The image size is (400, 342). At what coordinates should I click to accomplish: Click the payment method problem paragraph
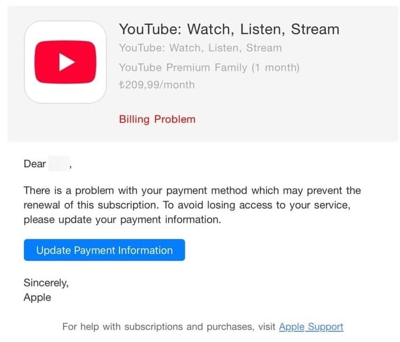[x=192, y=205]
